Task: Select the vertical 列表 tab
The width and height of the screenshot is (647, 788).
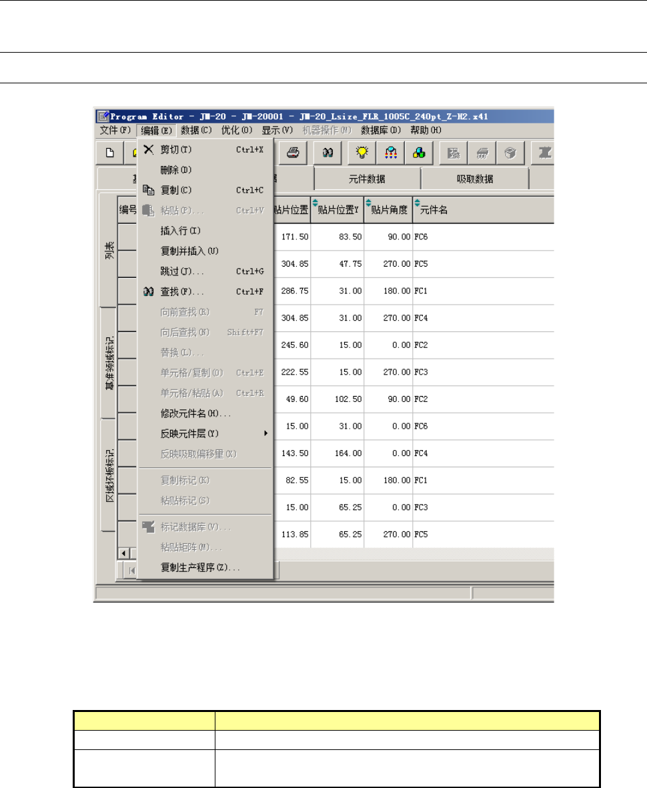Action: [109, 250]
